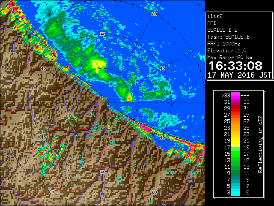Pick the magenta >33 dBZ legend swatch
This screenshot has height=206, width=274.
235,96
